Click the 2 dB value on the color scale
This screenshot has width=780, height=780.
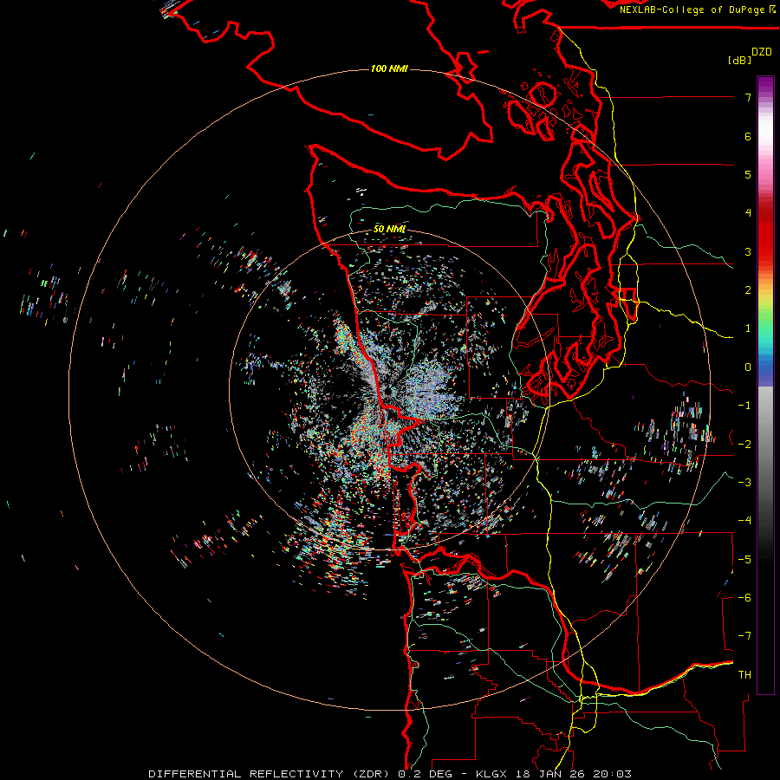click(748, 290)
